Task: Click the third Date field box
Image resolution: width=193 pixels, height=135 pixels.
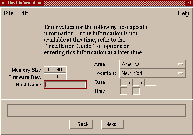Action: pyautogui.click(x=150, y=82)
